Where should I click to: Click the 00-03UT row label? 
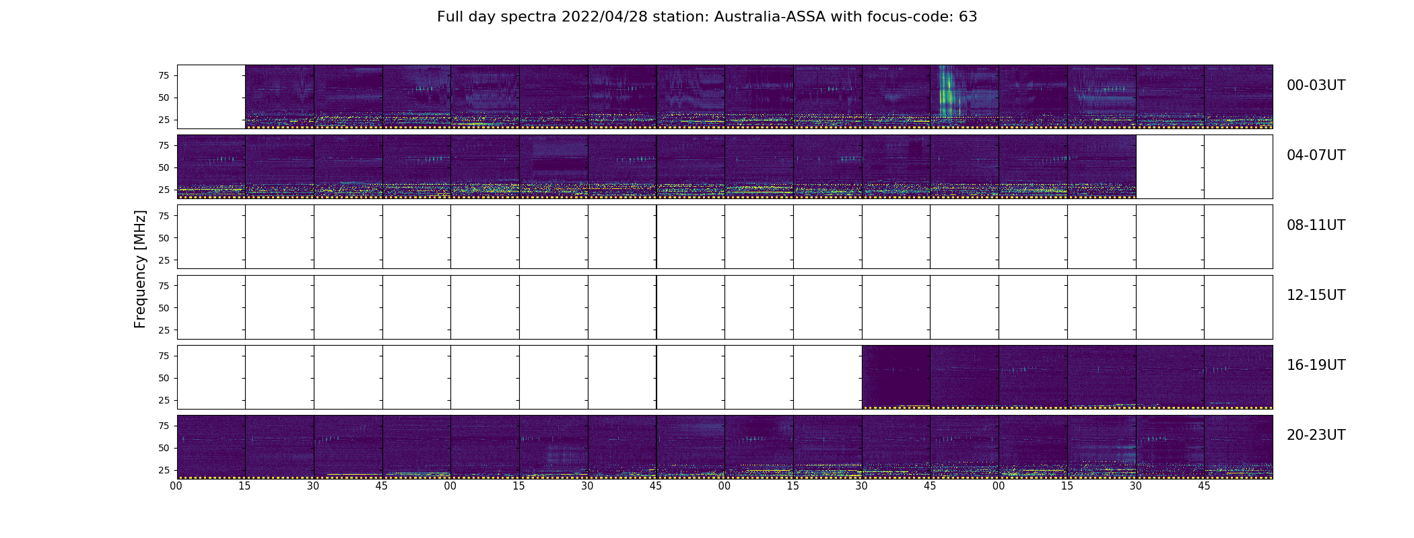pos(1316,85)
